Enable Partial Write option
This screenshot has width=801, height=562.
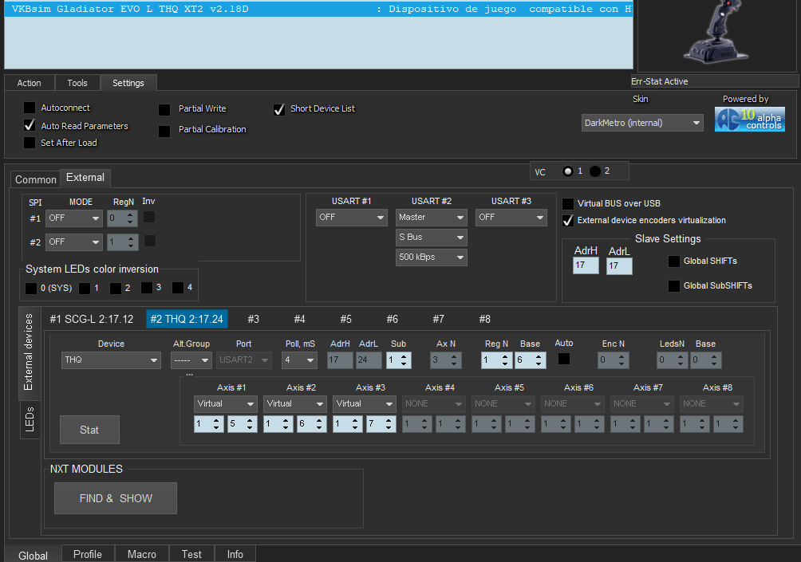click(x=164, y=109)
